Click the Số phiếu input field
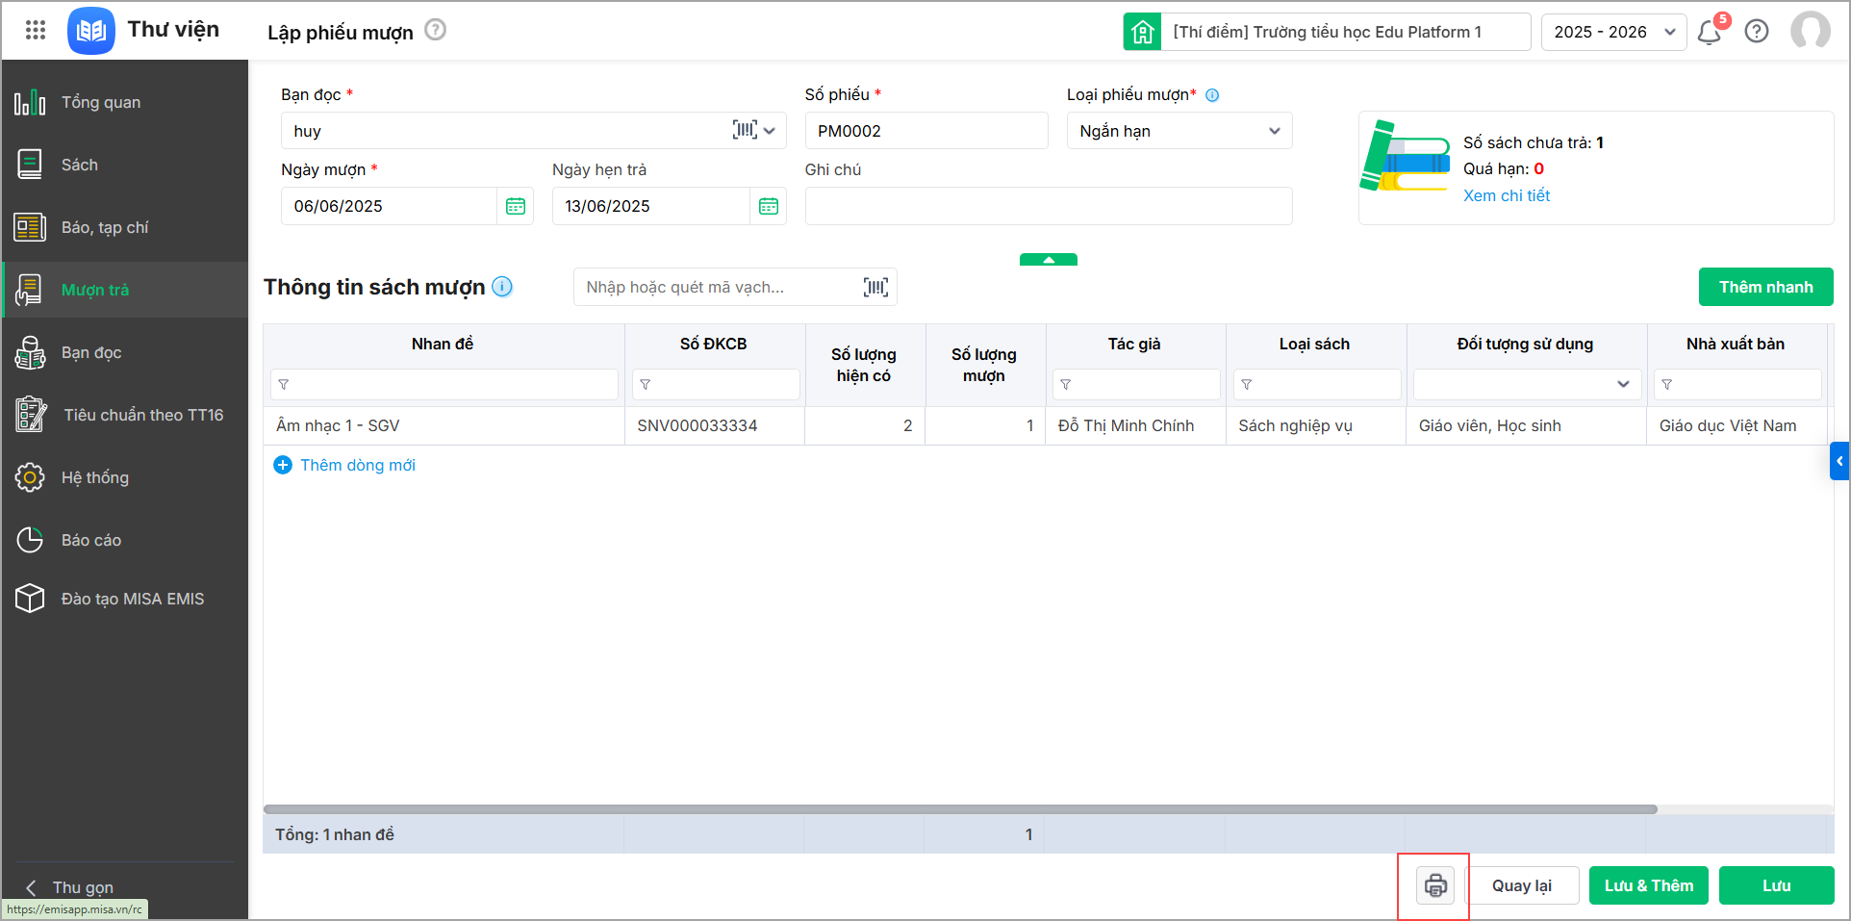The image size is (1851, 921). coord(926,131)
